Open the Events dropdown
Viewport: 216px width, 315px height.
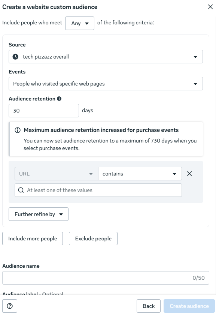(106, 84)
